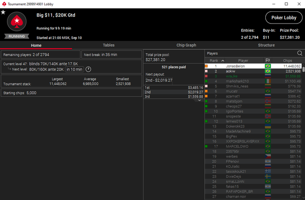Image resolution: width=305 pixels, height=200 pixels.
Task: Click the PokerStars red spade logo
Action: point(17,21)
